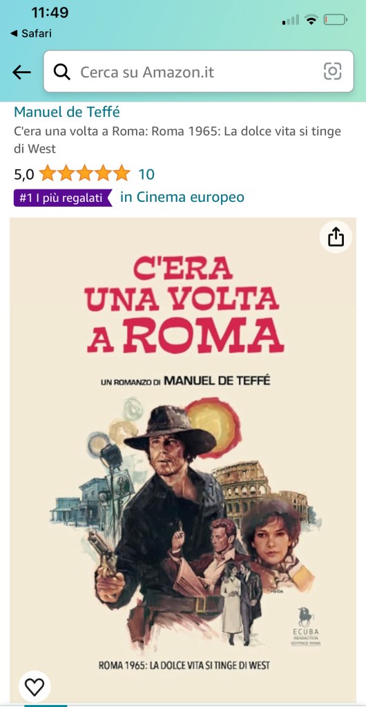The image size is (366, 707).
Task: Return to Safari via back link
Action: (x=30, y=33)
